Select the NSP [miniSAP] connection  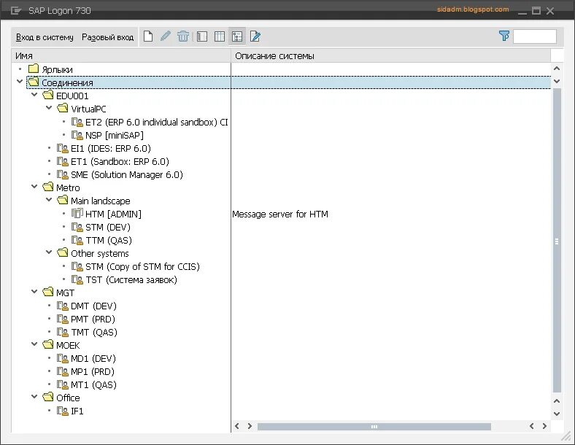pyautogui.click(x=115, y=135)
